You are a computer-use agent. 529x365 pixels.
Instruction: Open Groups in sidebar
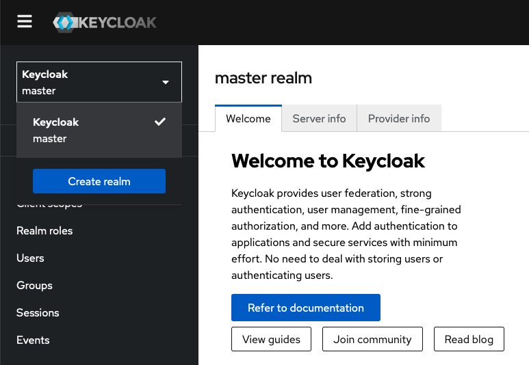click(x=34, y=286)
